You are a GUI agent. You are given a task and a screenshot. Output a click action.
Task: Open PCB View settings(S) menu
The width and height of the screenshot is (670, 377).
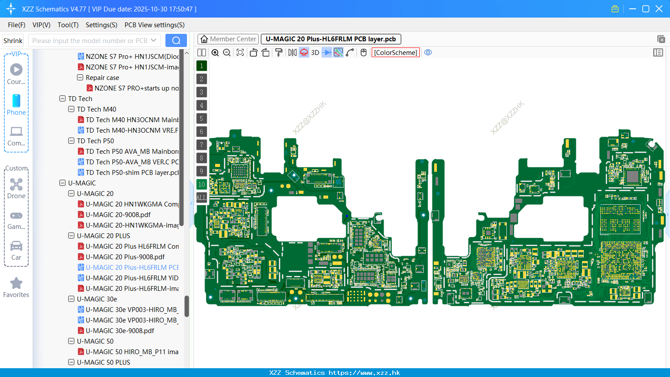click(154, 25)
